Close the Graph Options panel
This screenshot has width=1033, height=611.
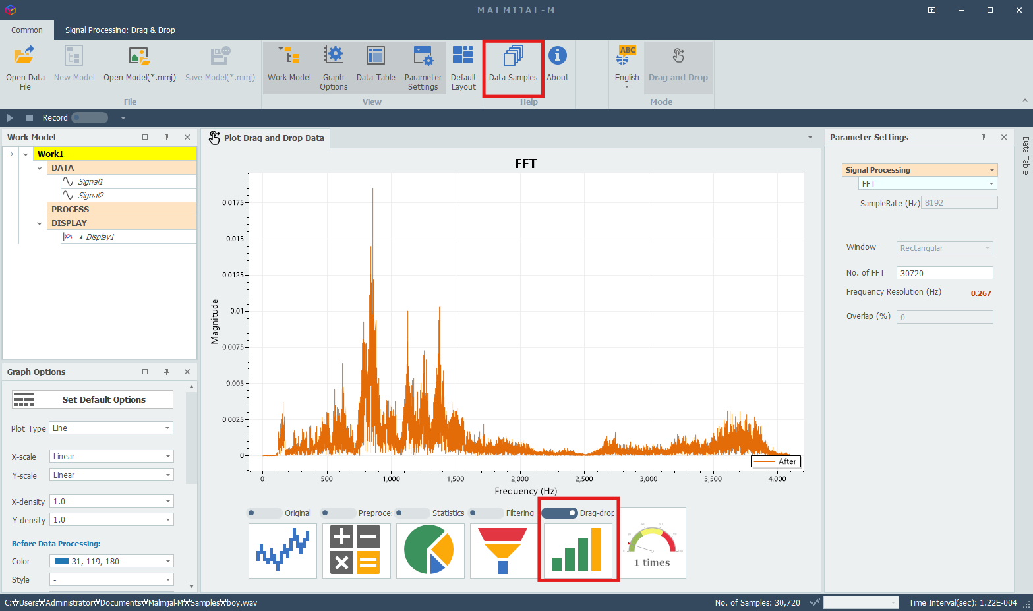(187, 372)
